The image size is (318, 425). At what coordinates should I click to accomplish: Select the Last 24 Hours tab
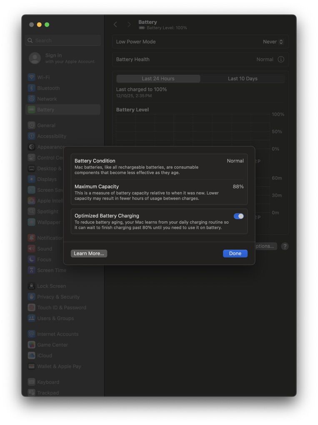coord(158,79)
